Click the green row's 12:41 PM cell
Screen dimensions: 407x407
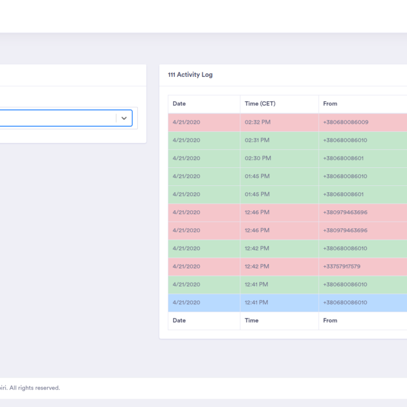(x=257, y=284)
